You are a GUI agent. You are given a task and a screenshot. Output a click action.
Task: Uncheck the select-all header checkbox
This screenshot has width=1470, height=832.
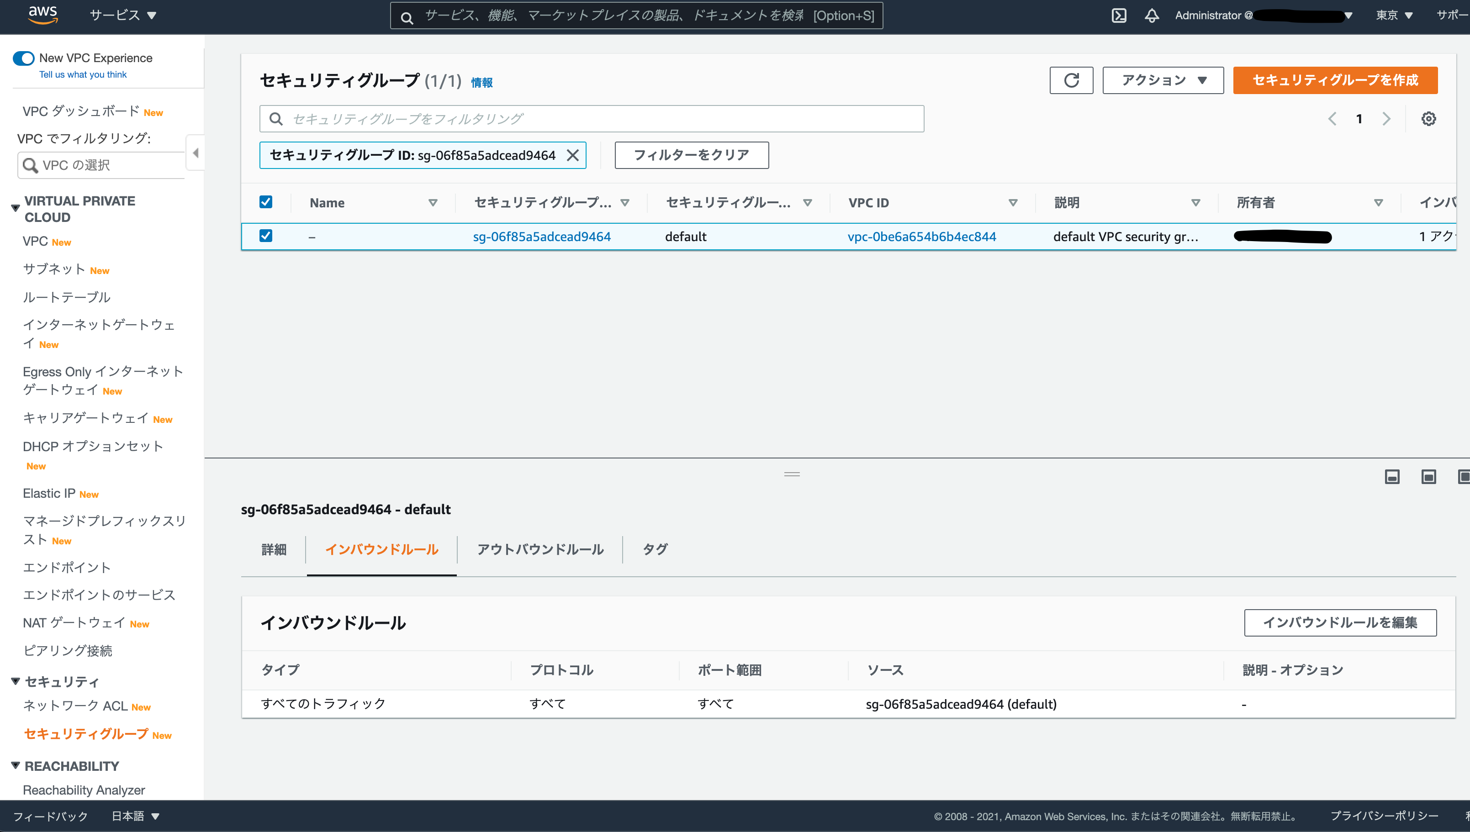[x=266, y=202]
